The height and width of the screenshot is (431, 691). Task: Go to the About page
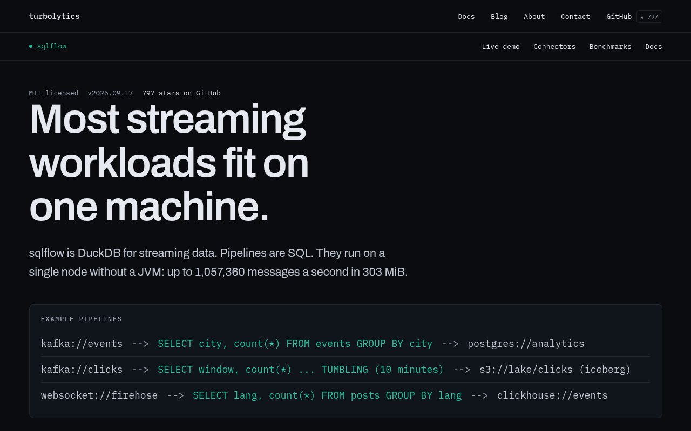[534, 17]
